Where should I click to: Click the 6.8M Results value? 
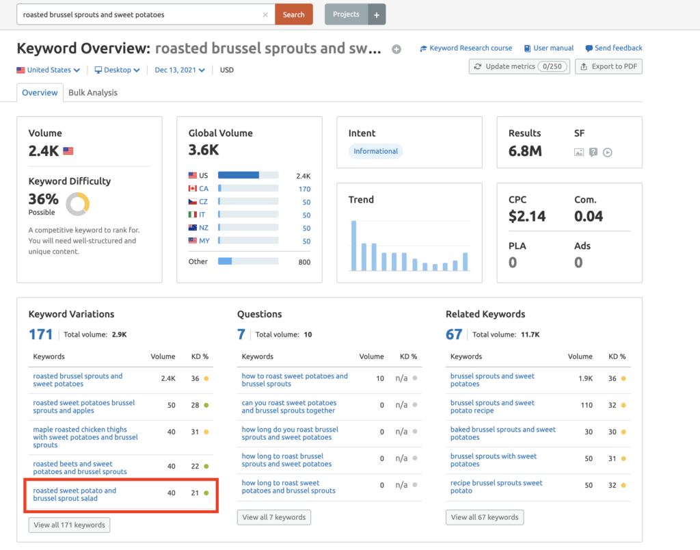[x=525, y=151]
